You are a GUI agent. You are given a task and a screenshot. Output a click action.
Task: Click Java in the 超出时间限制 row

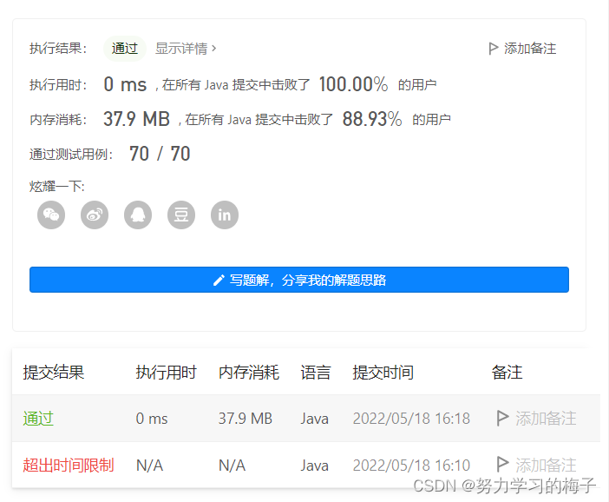314,465
